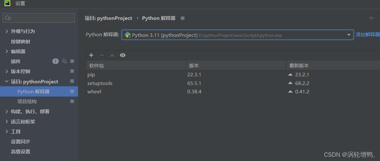Screen dimensions: 380x161
Task: Click project-level icon next to Python 解释器
Action: [x=72, y=91]
